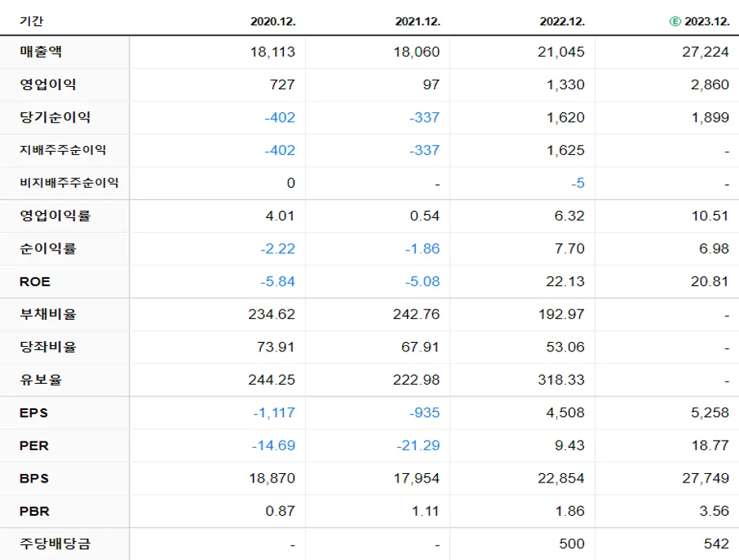Select BPS value 27,749
Image resolution: width=739 pixels, height=560 pixels.
tap(706, 479)
